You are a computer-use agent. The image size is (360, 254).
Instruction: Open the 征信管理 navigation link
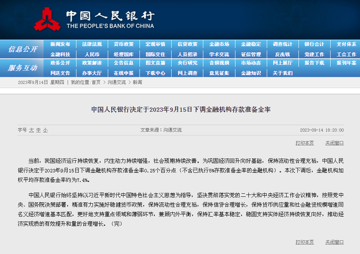pyautogui.click(x=251, y=55)
